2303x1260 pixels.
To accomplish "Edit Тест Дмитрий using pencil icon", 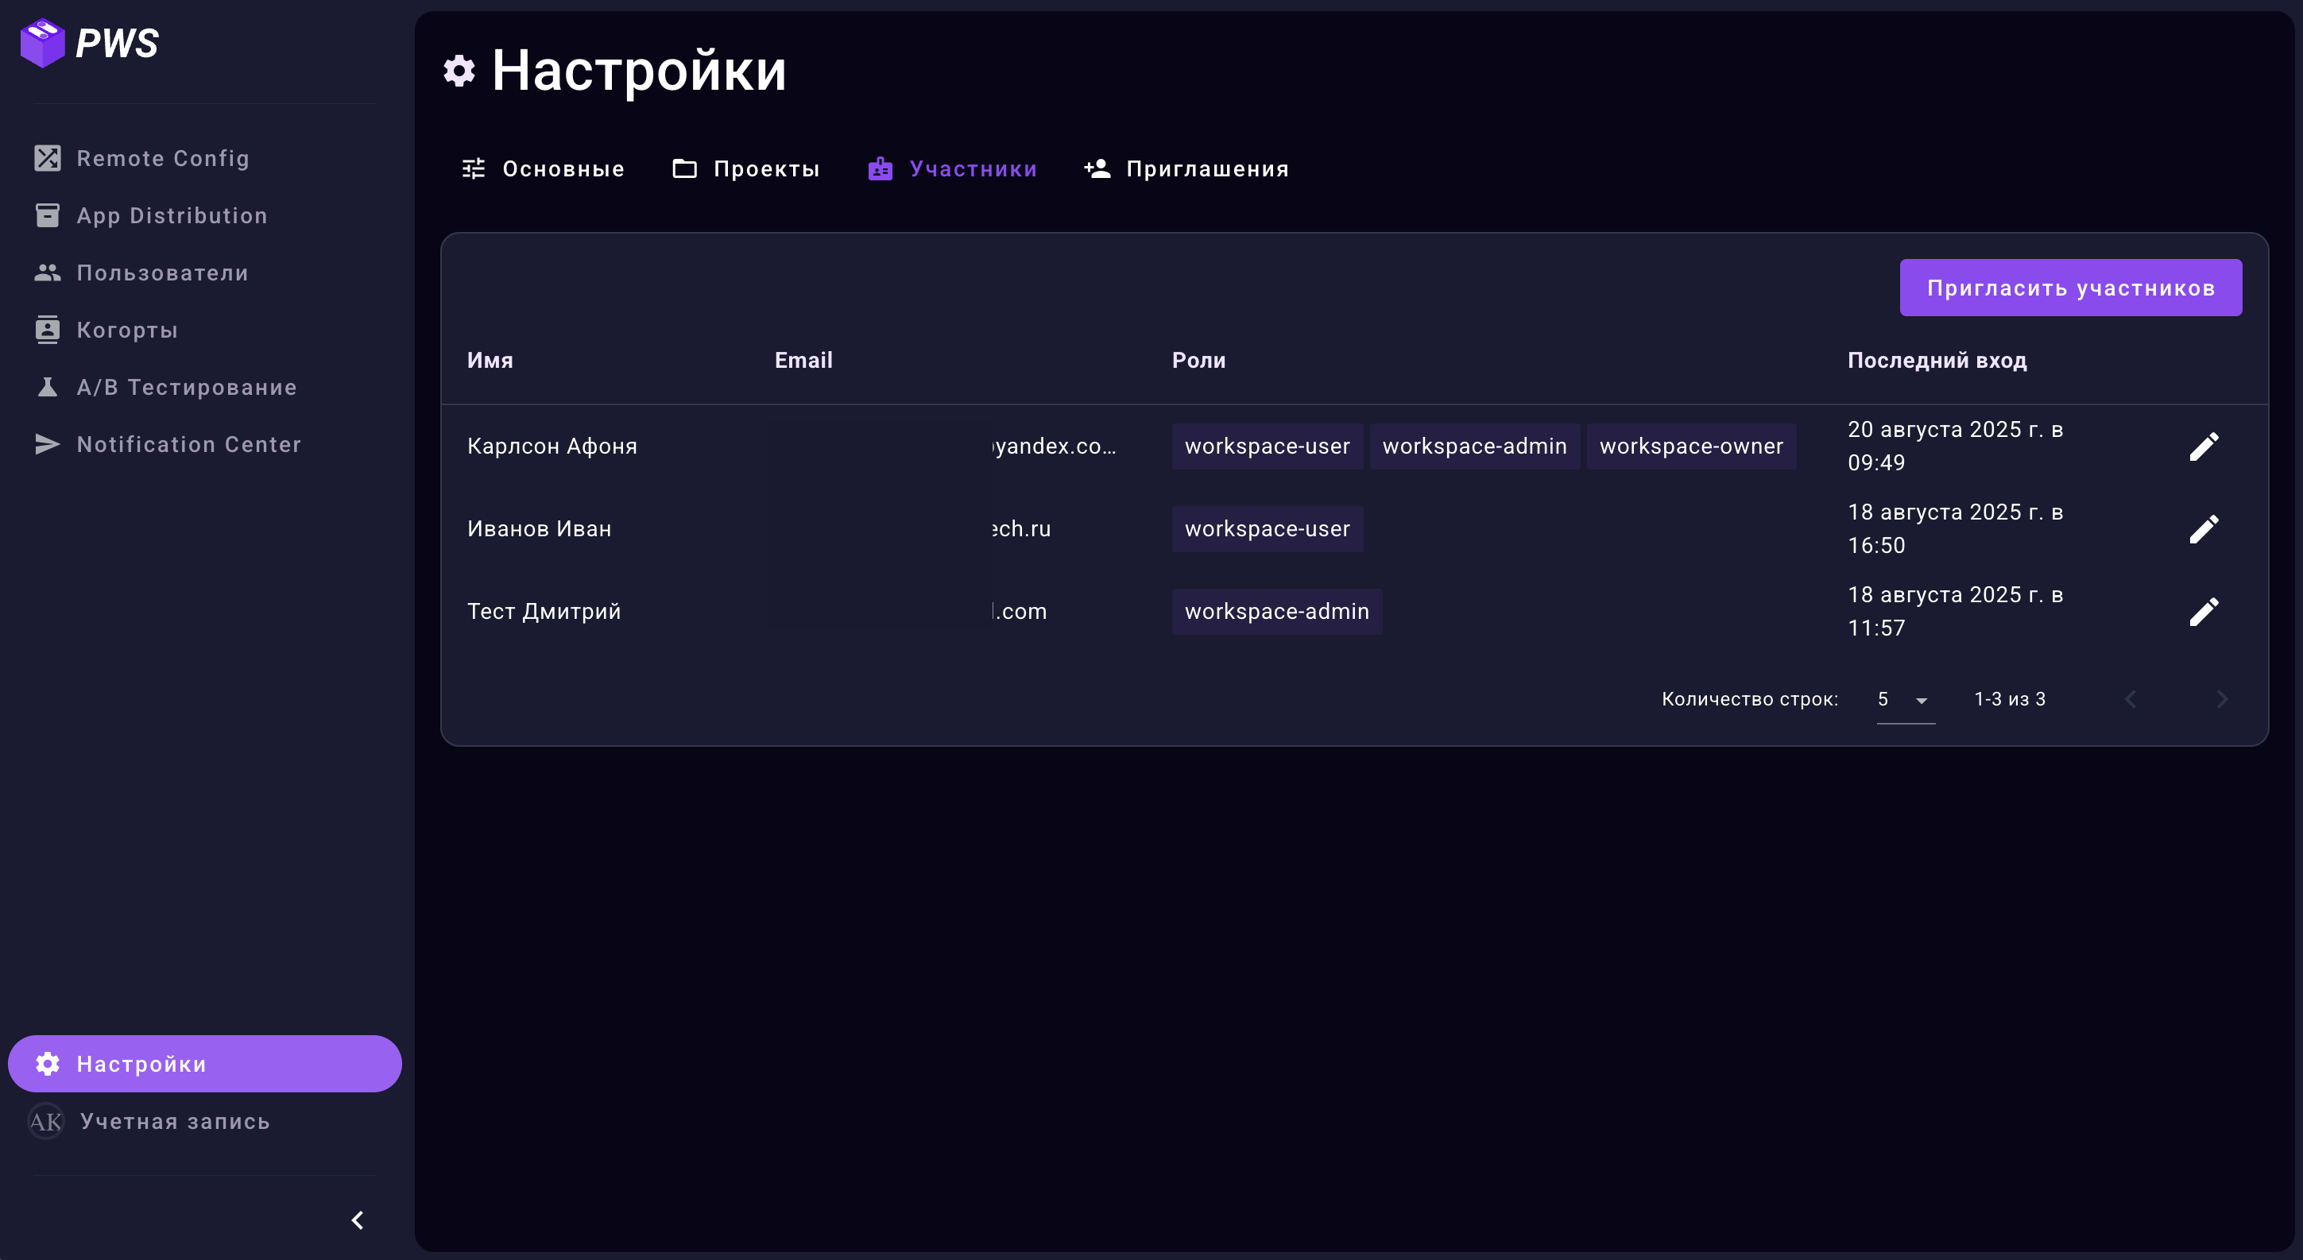I will (x=2203, y=611).
